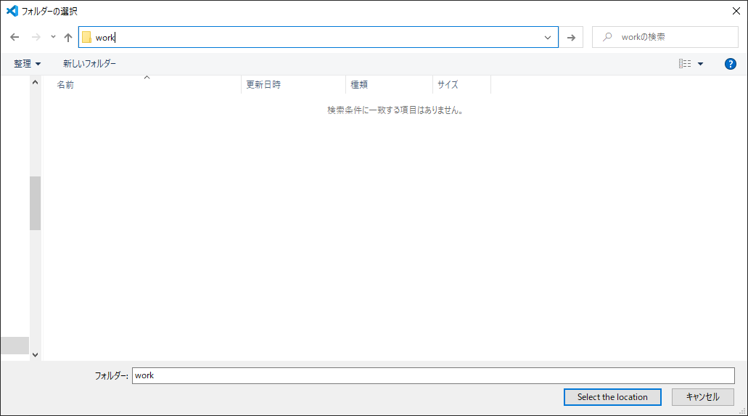Go up one folder level
This screenshot has height=416, width=748.
click(68, 37)
